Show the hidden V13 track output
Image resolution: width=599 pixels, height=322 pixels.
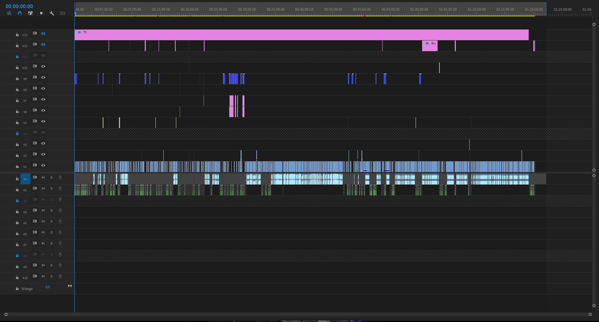[x=43, y=33]
